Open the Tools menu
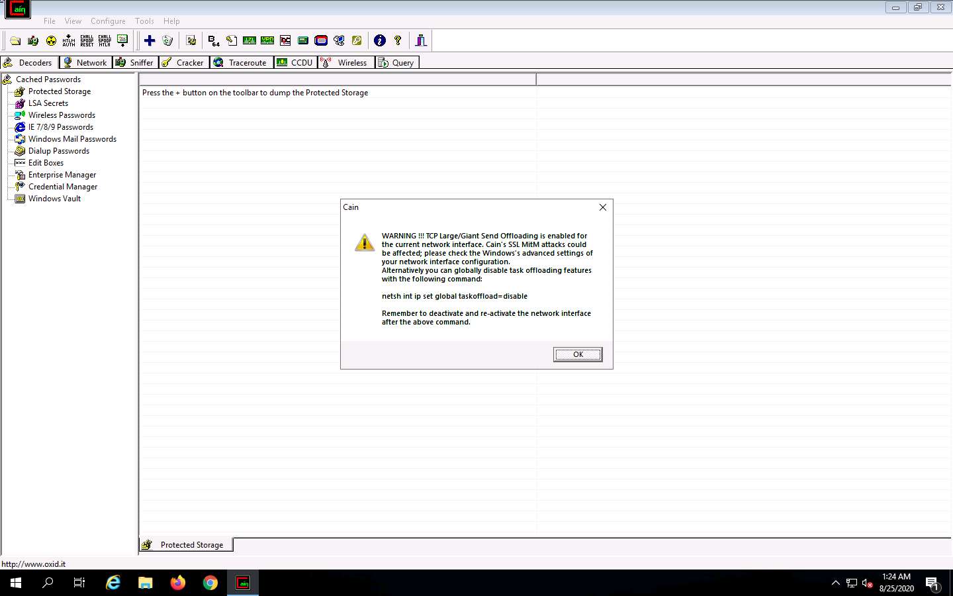The image size is (953, 596). click(x=144, y=21)
